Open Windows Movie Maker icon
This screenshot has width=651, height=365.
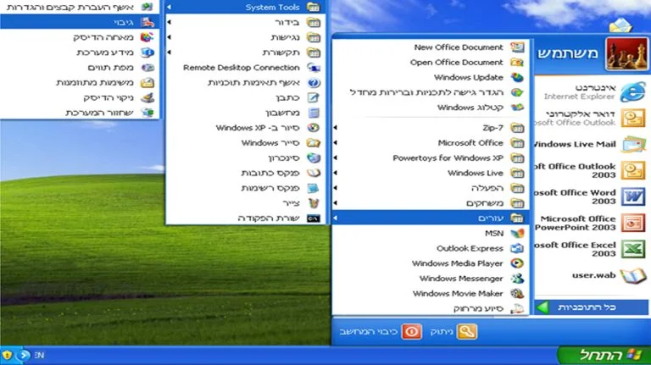coord(517,294)
